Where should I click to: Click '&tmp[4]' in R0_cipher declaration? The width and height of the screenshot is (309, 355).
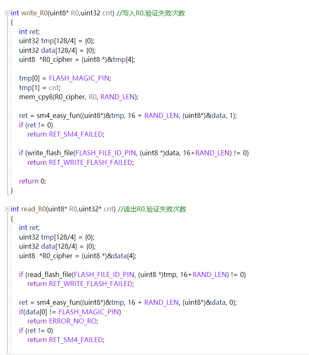click(x=120, y=59)
